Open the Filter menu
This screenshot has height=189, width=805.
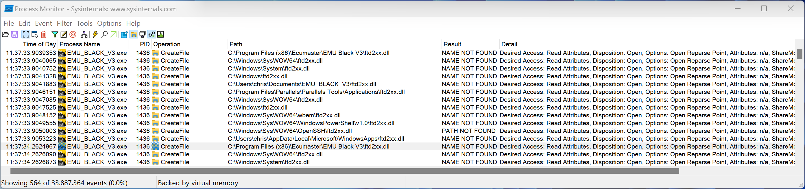click(64, 23)
